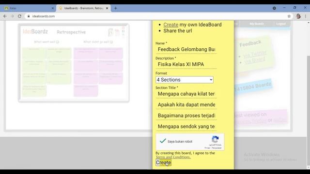Open the Format dropdown showing 4 Sections
Viewport: 310px width, 174px height.
(185, 80)
